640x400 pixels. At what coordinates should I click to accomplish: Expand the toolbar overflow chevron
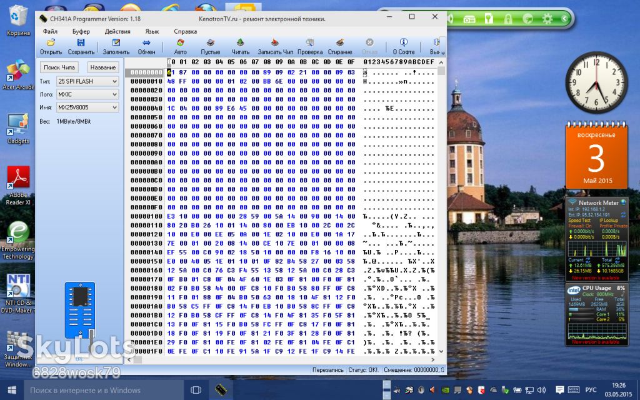(443, 52)
